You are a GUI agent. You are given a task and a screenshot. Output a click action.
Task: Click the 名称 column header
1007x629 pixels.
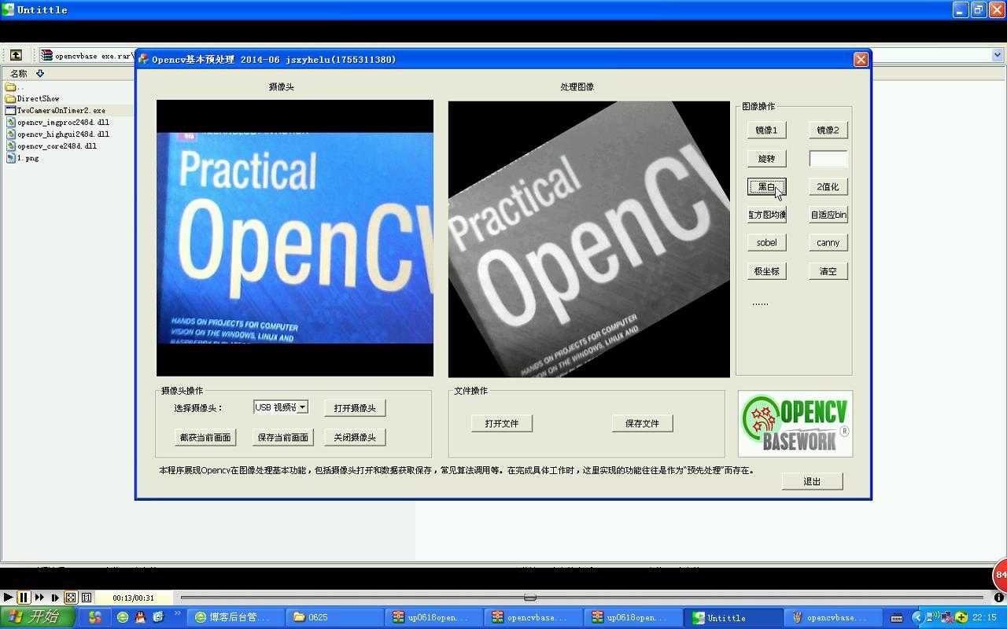tap(19, 74)
